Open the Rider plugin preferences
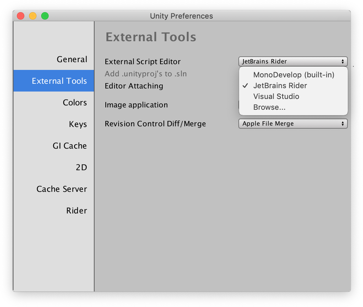The image size is (363, 307). tap(77, 210)
